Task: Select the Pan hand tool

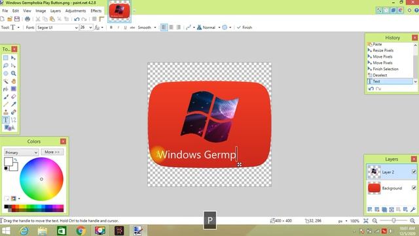Action: 13,81
